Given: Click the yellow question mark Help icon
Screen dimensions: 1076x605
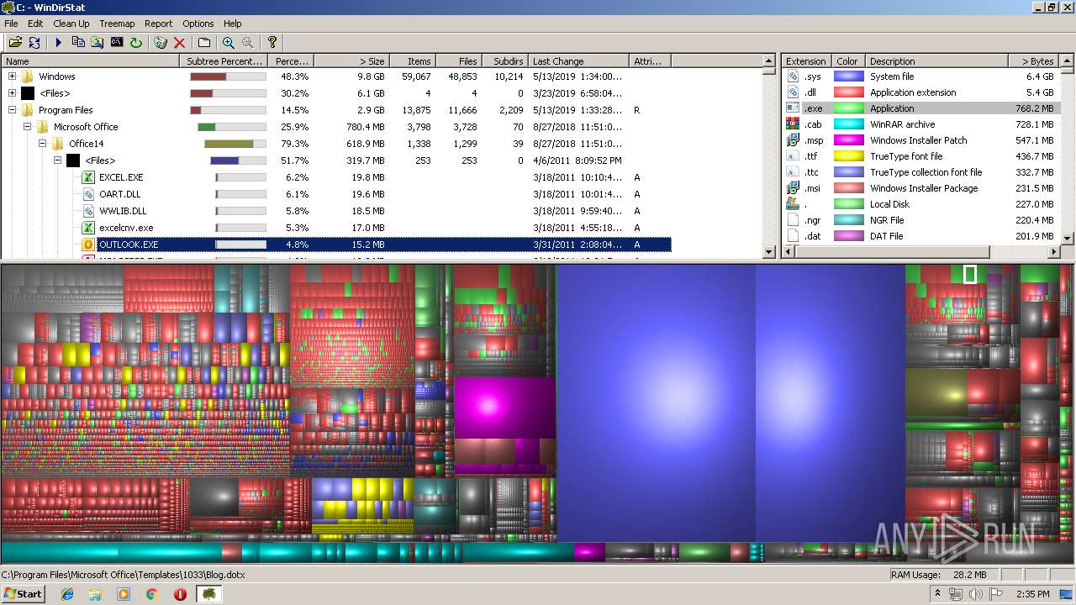Looking at the screenshot, I should tap(272, 42).
